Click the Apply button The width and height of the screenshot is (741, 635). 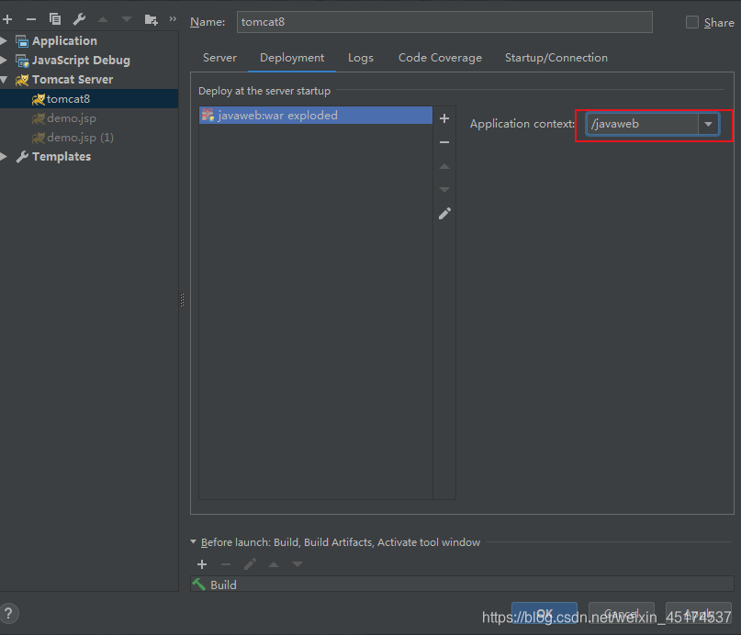pyautogui.click(x=699, y=613)
